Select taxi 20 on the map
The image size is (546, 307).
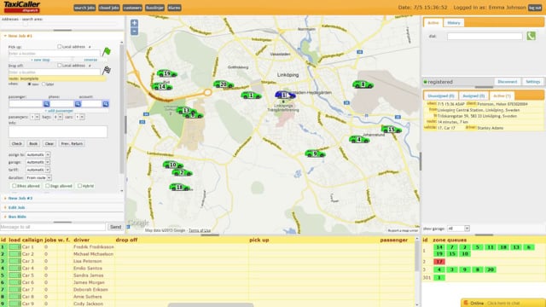tap(224, 84)
